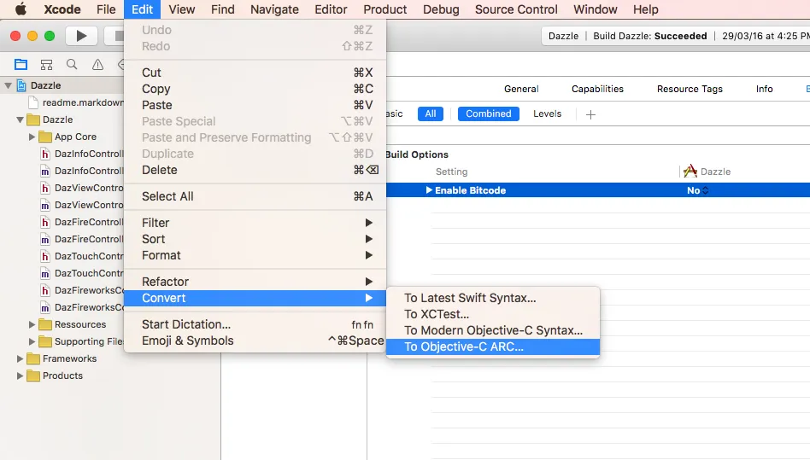Viewport: 810px width, 460px height.
Task: Open the Refactor submenu
Action: pos(255,282)
